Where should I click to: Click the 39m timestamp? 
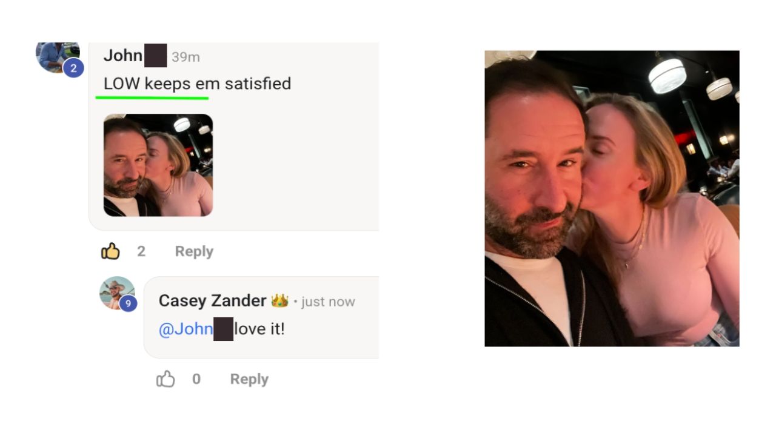186,57
